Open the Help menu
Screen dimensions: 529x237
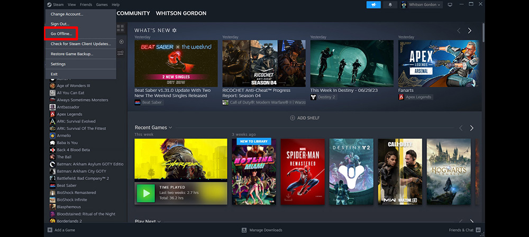pos(116,5)
